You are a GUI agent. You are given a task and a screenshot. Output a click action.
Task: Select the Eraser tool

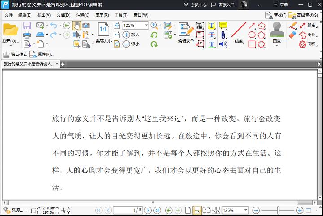292,35
